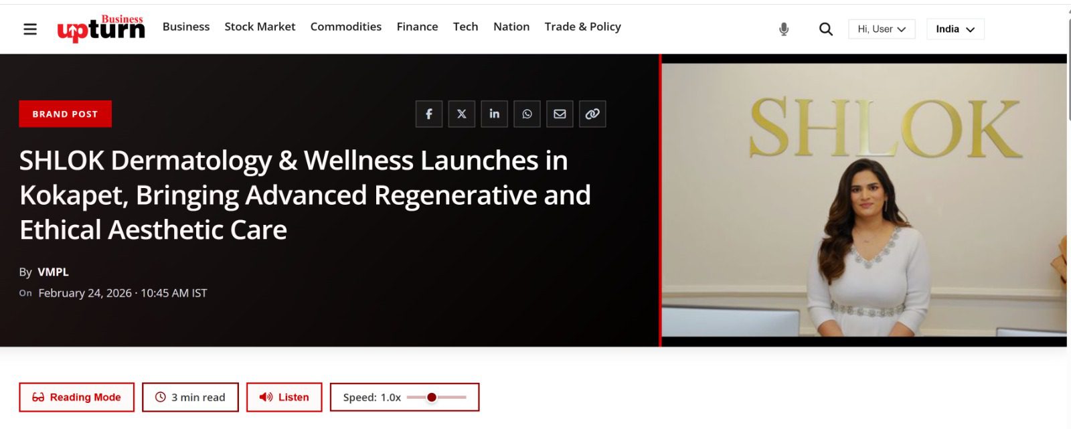Activate microphone voice search
Screen dimensions: 1071x429
click(784, 29)
